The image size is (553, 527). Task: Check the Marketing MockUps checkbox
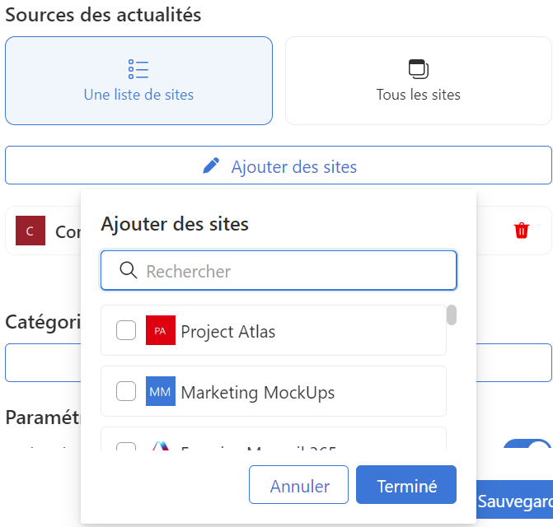pos(126,391)
